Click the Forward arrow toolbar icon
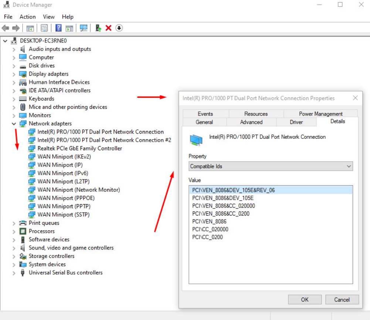 [x=16, y=28]
